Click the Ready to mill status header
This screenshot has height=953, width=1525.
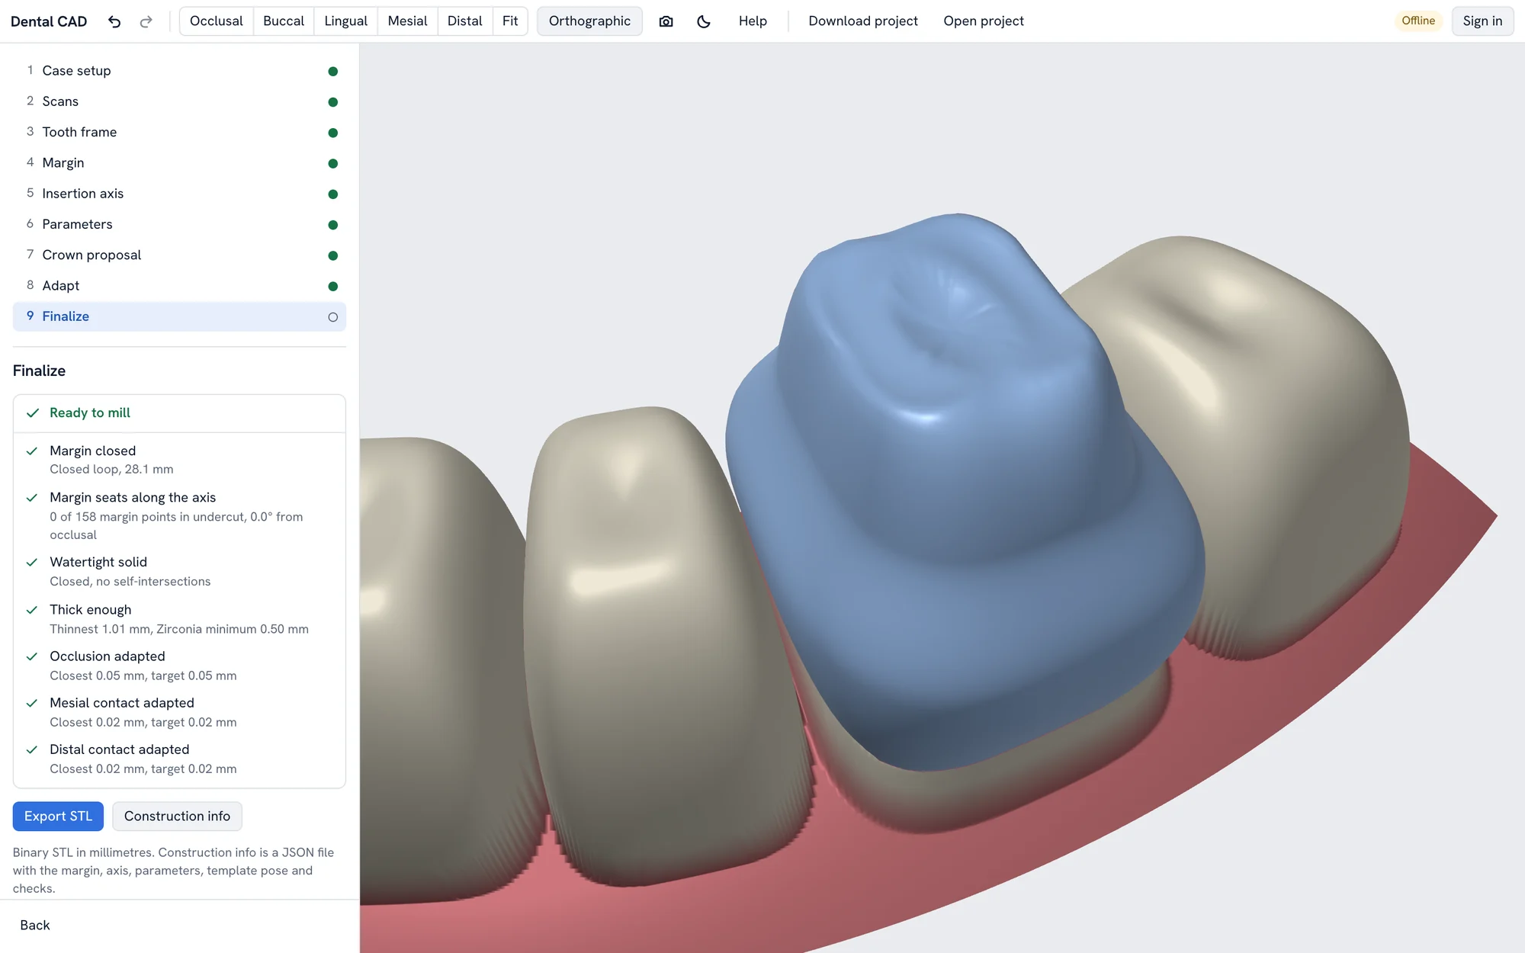[179, 413]
